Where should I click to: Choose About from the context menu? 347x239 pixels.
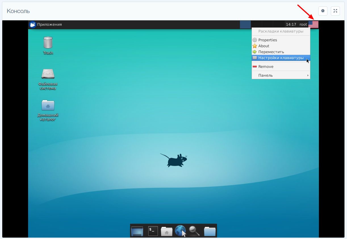[x=264, y=46]
